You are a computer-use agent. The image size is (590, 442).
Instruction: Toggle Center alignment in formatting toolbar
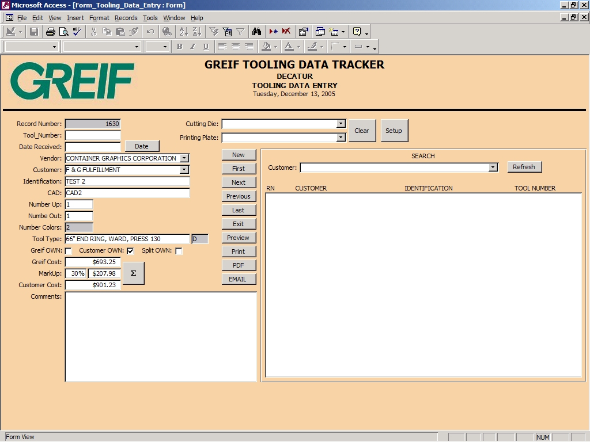tap(236, 47)
